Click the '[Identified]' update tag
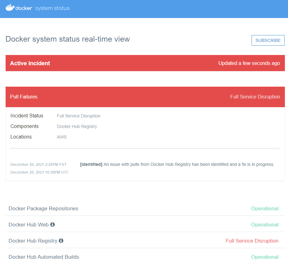Image resolution: width=288 pixels, height=264 pixels. tap(91, 164)
